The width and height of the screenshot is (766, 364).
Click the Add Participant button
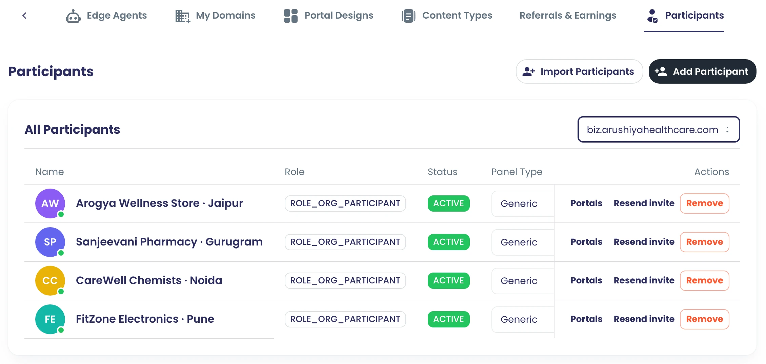click(703, 71)
